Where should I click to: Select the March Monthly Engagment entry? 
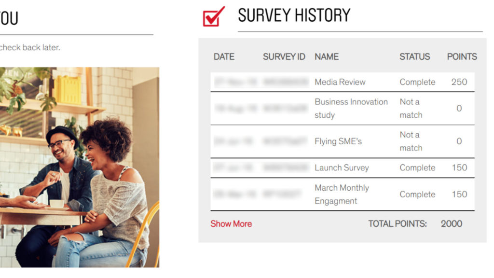point(343,194)
